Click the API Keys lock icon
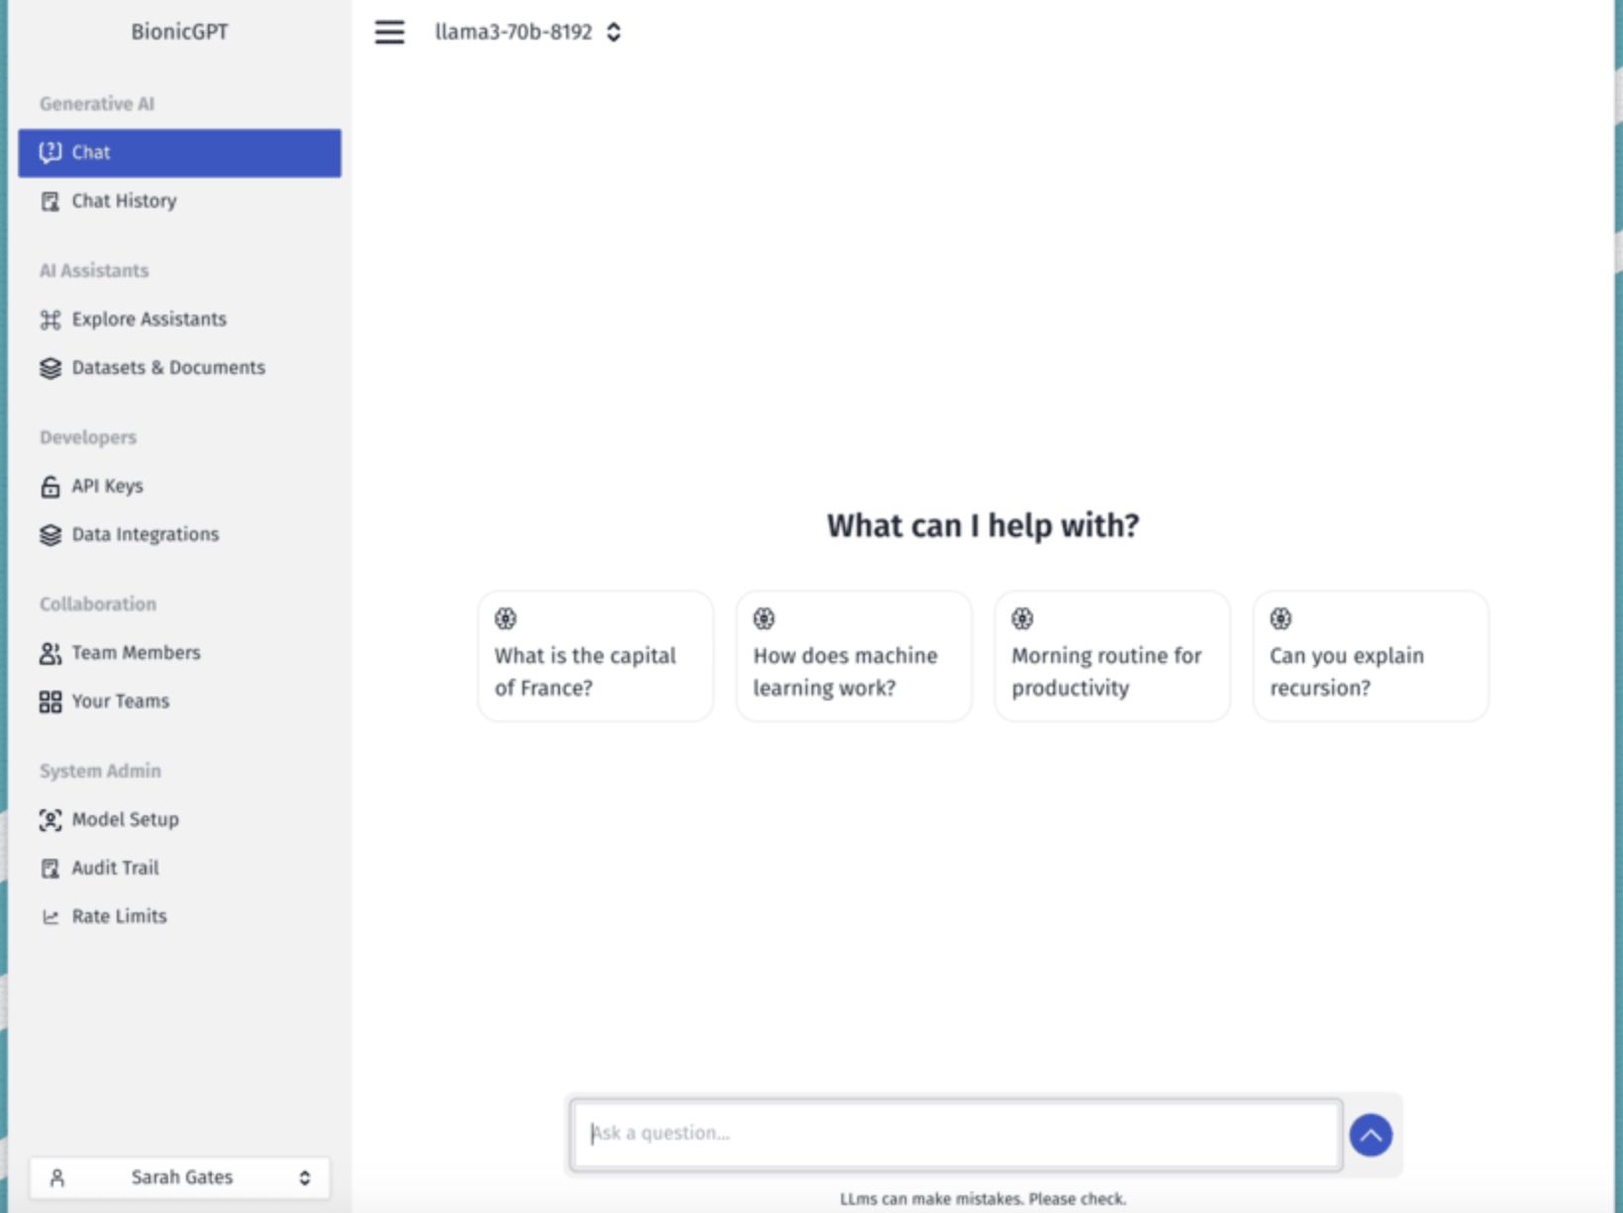Image resolution: width=1623 pixels, height=1213 pixels. [50, 486]
